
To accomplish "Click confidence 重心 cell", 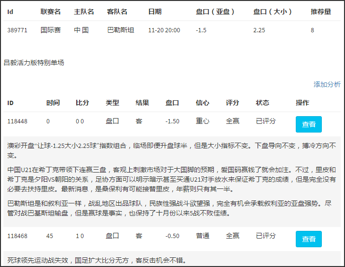I will (x=203, y=121).
